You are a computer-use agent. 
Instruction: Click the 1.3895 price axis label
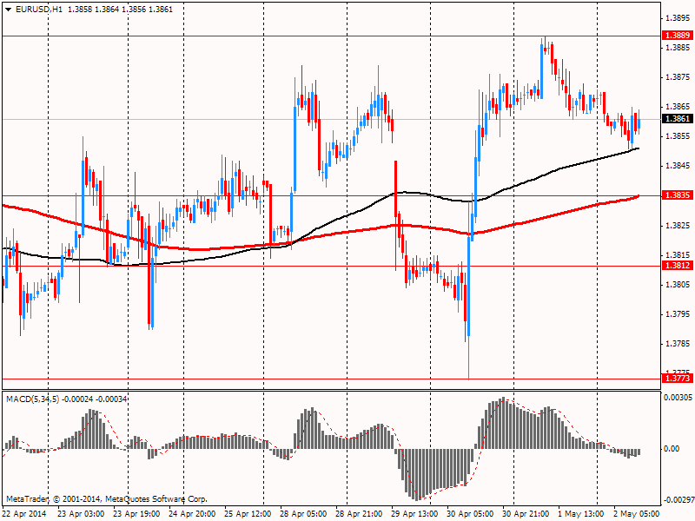tap(677, 18)
